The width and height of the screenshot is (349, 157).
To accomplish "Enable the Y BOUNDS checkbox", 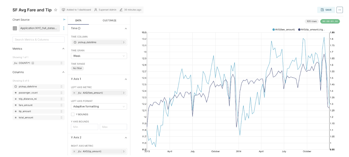I will tap(72, 114).
